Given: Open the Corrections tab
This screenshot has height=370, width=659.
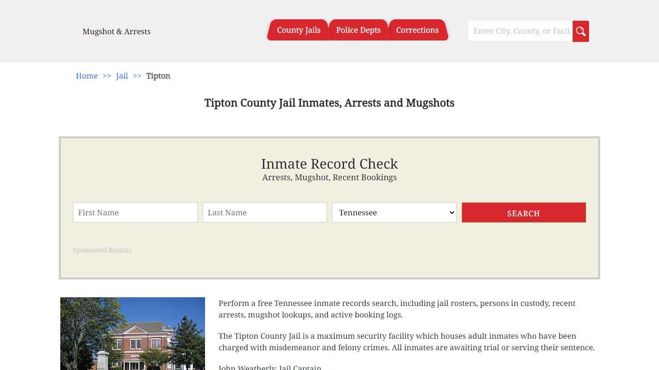Looking at the screenshot, I should click(x=417, y=30).
